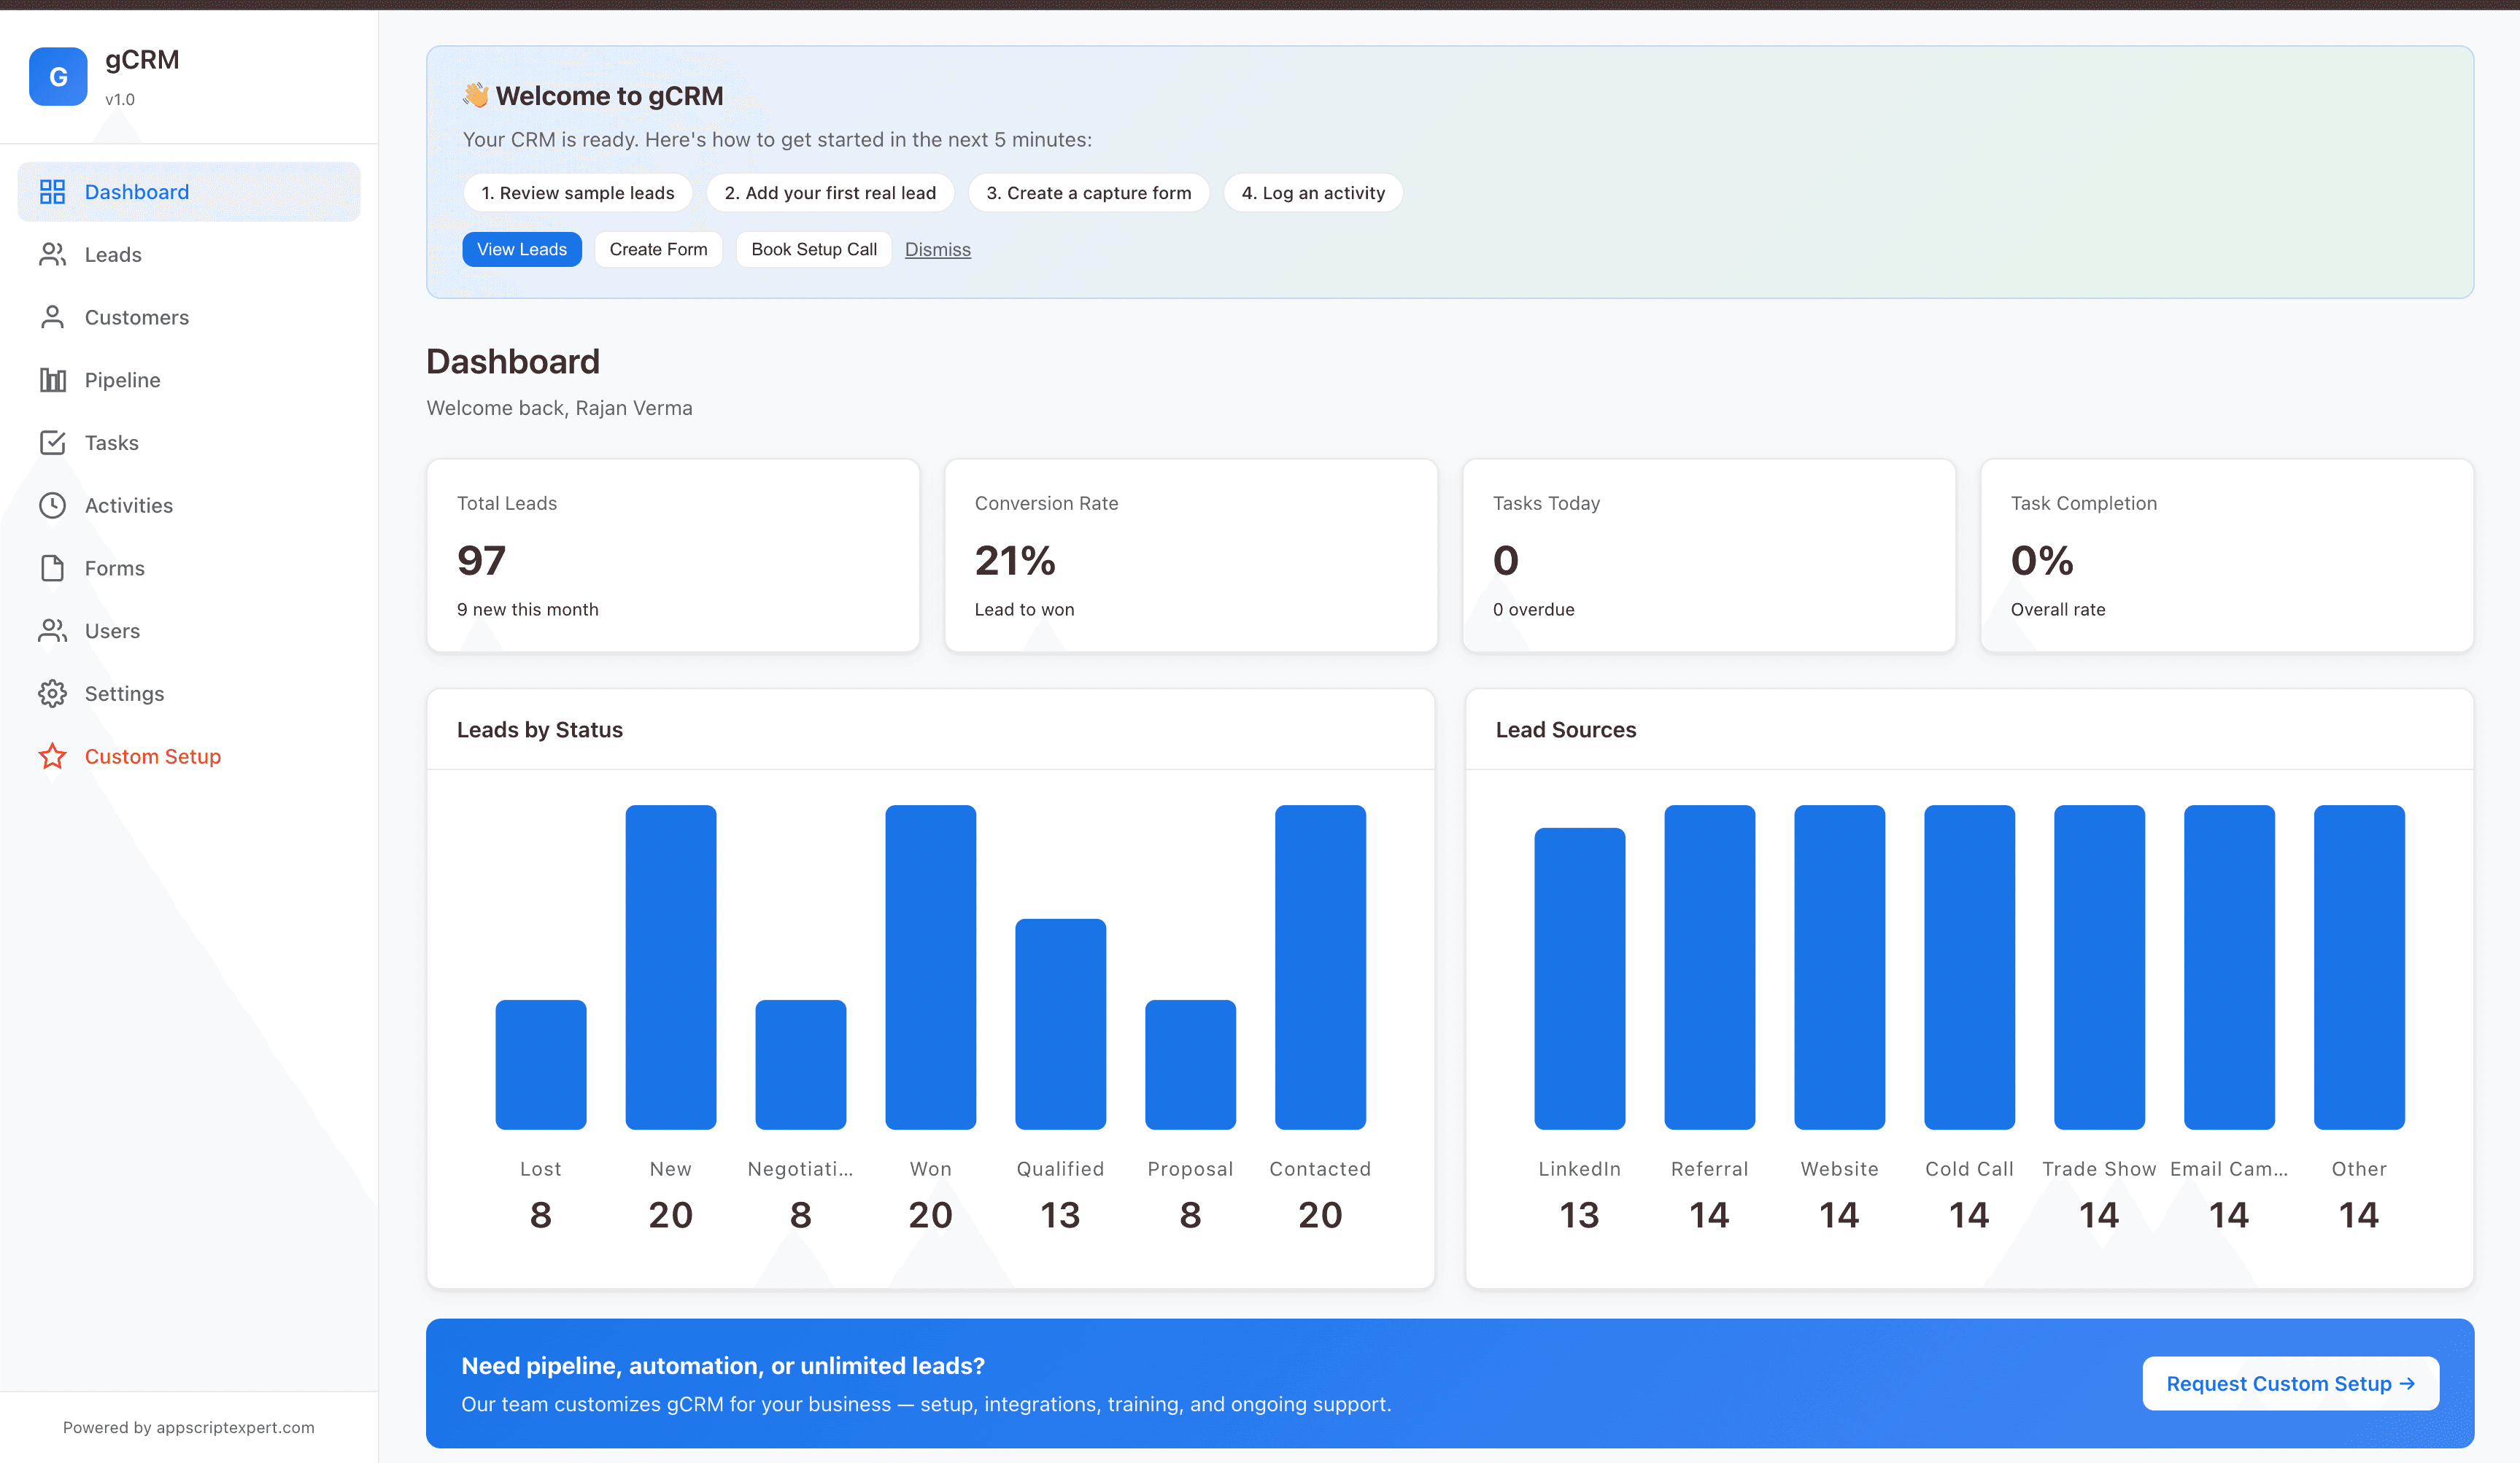Screen dimensions: 2520x1463
Task: Click the Conversion Rate card
Action: (1191, 556)
